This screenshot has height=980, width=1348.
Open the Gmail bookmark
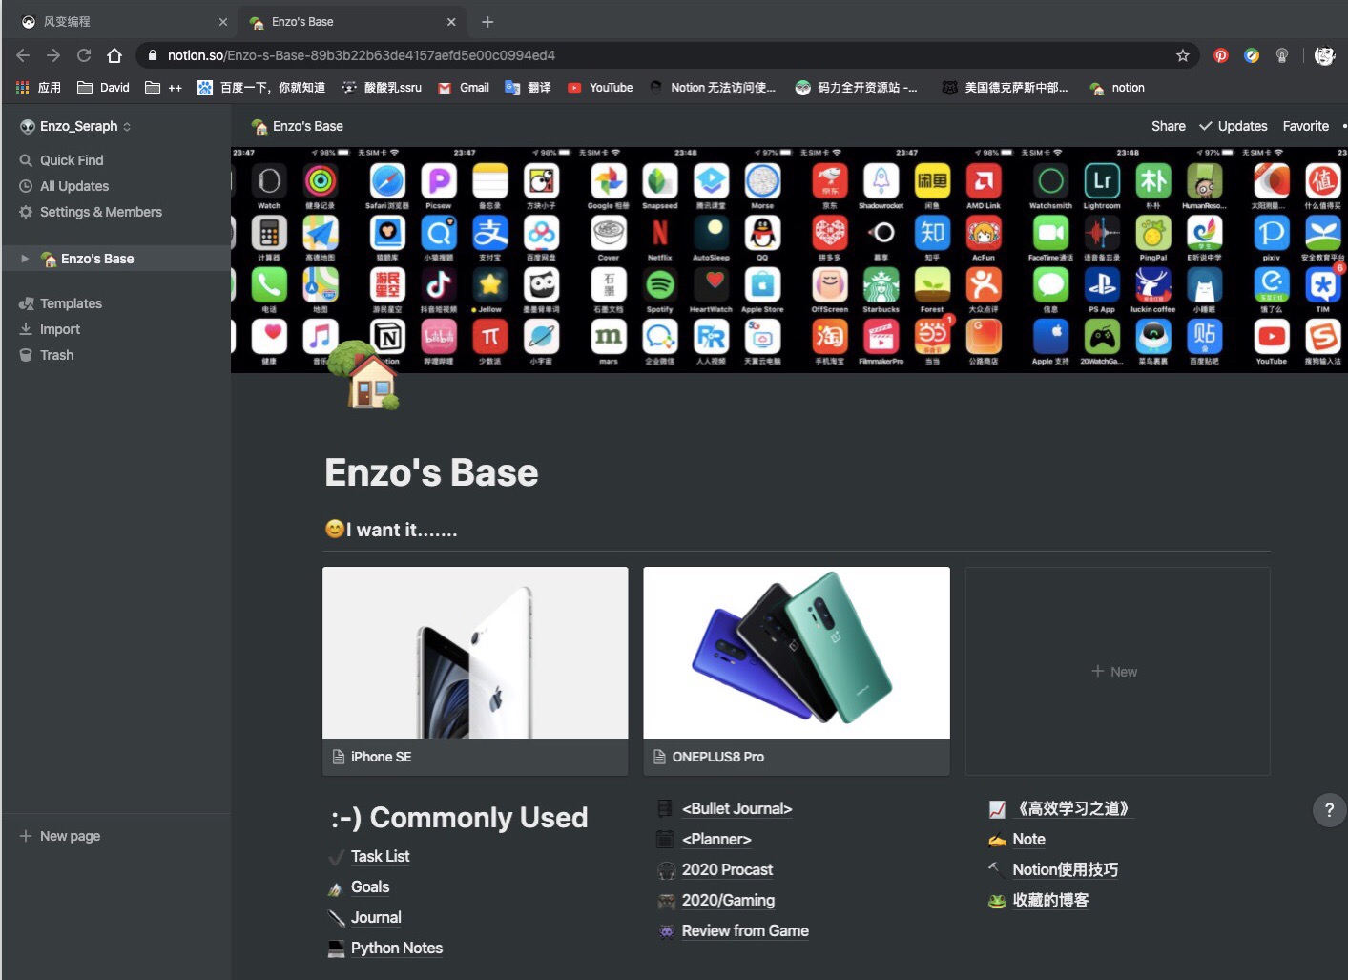pos(464,88)
